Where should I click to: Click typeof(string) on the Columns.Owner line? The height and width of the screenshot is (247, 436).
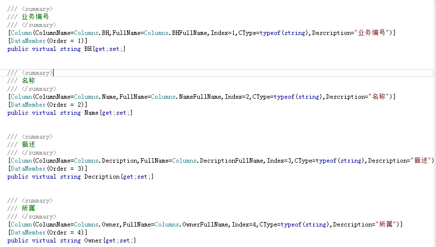(305, 225)
